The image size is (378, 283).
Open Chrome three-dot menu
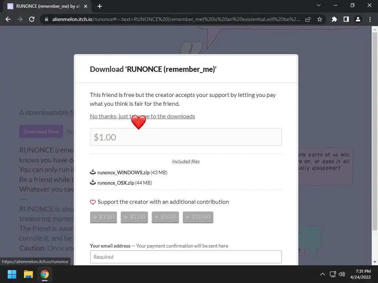coord(370,19)
